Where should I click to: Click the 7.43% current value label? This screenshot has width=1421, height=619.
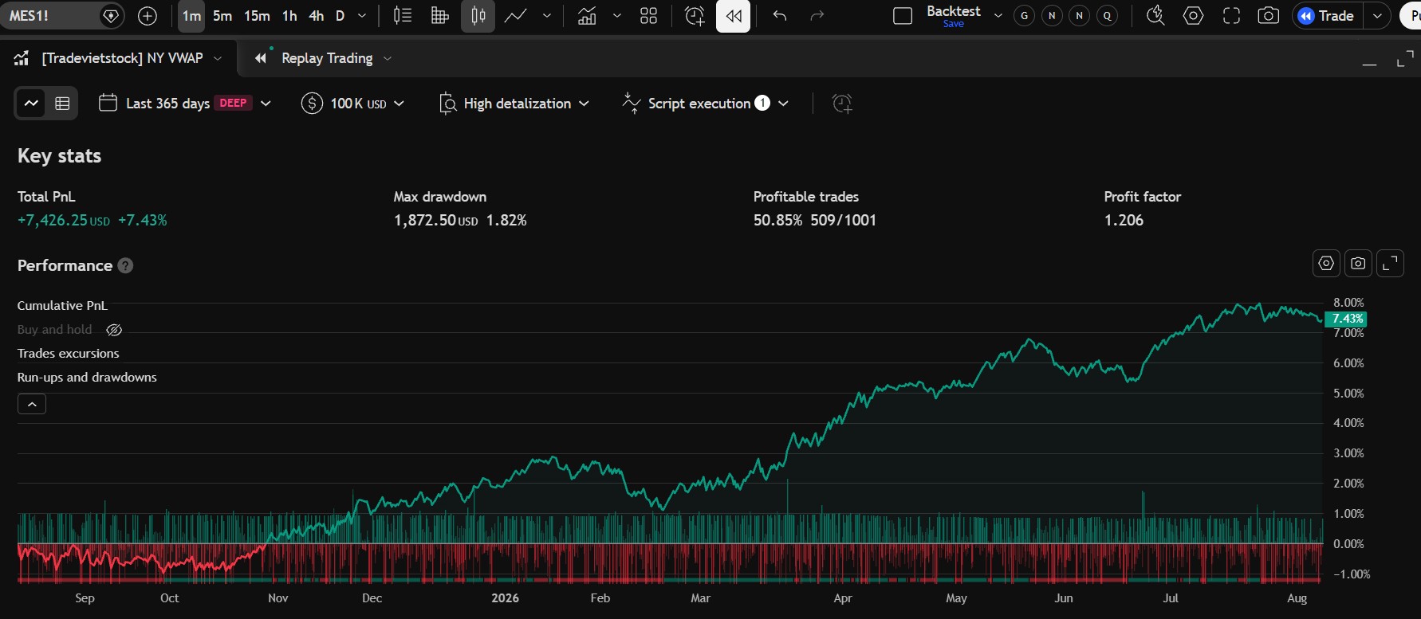(1347, 319)
